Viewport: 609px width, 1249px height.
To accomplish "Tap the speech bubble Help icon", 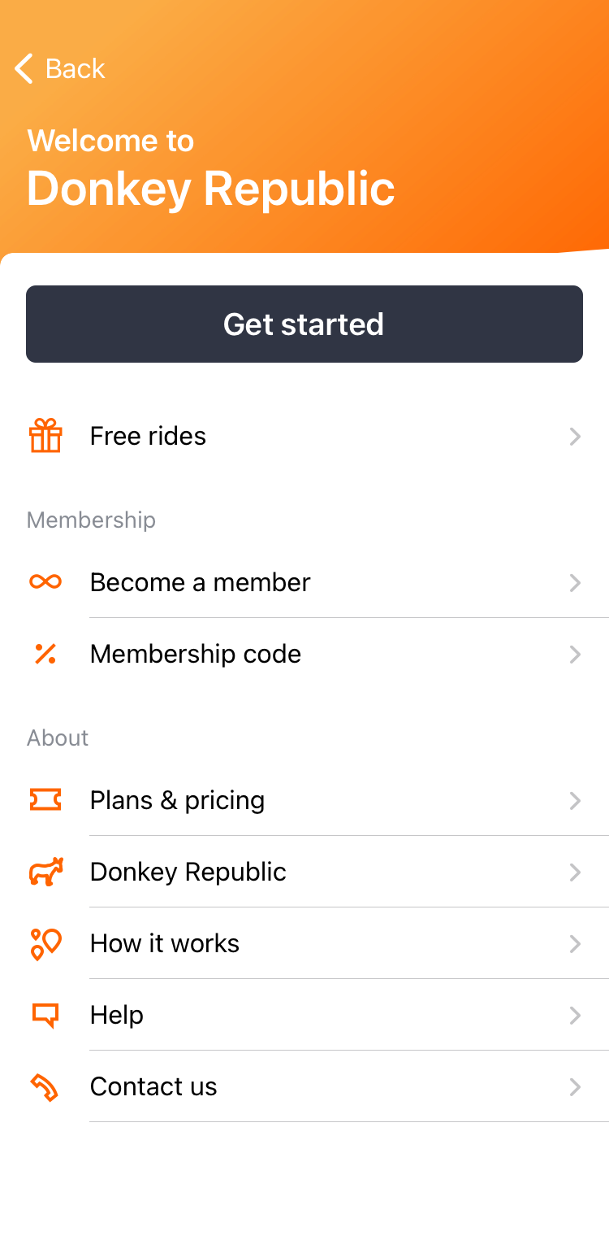I will 45,1016.
